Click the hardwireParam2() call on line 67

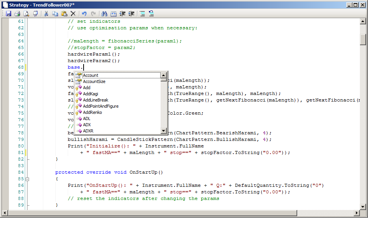94,61
